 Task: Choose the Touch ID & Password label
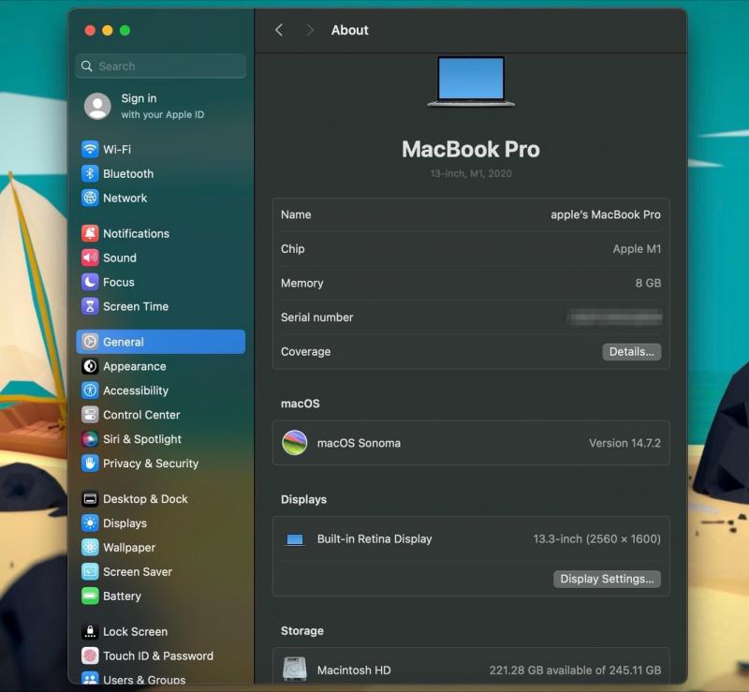(158, 655)
